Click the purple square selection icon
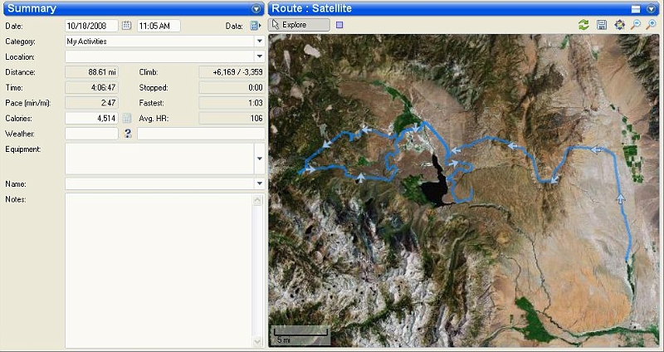Screen dimensions: 664x352 coord(339,25)
